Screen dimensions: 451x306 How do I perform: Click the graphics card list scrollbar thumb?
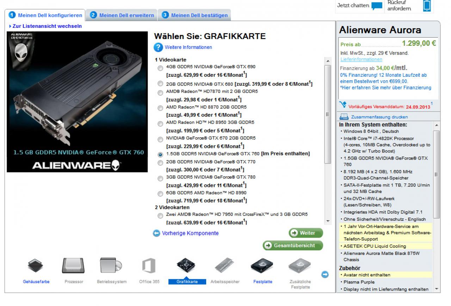click(328, 114)
